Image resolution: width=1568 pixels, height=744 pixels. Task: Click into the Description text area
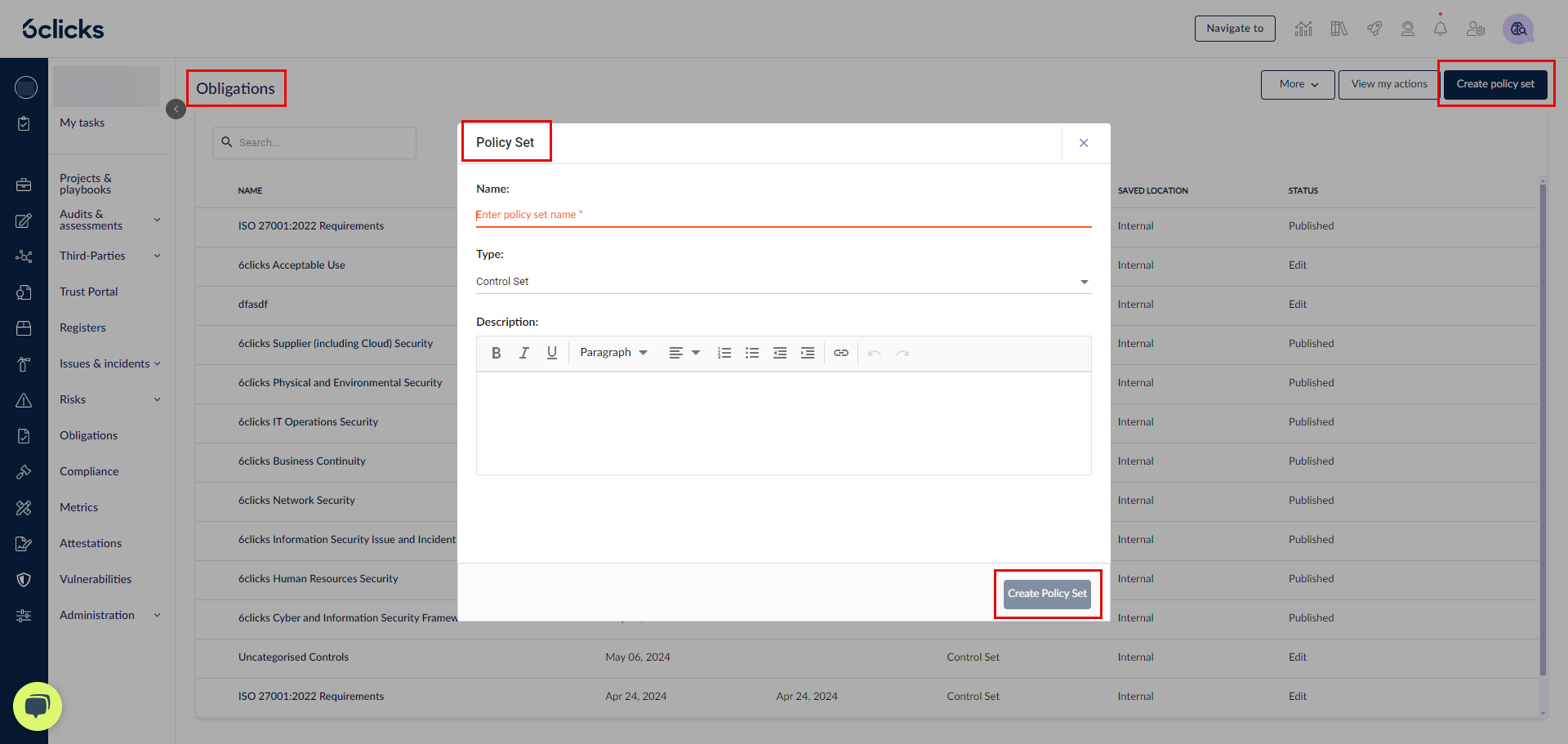pyautogui.click(x=783, y=423)
